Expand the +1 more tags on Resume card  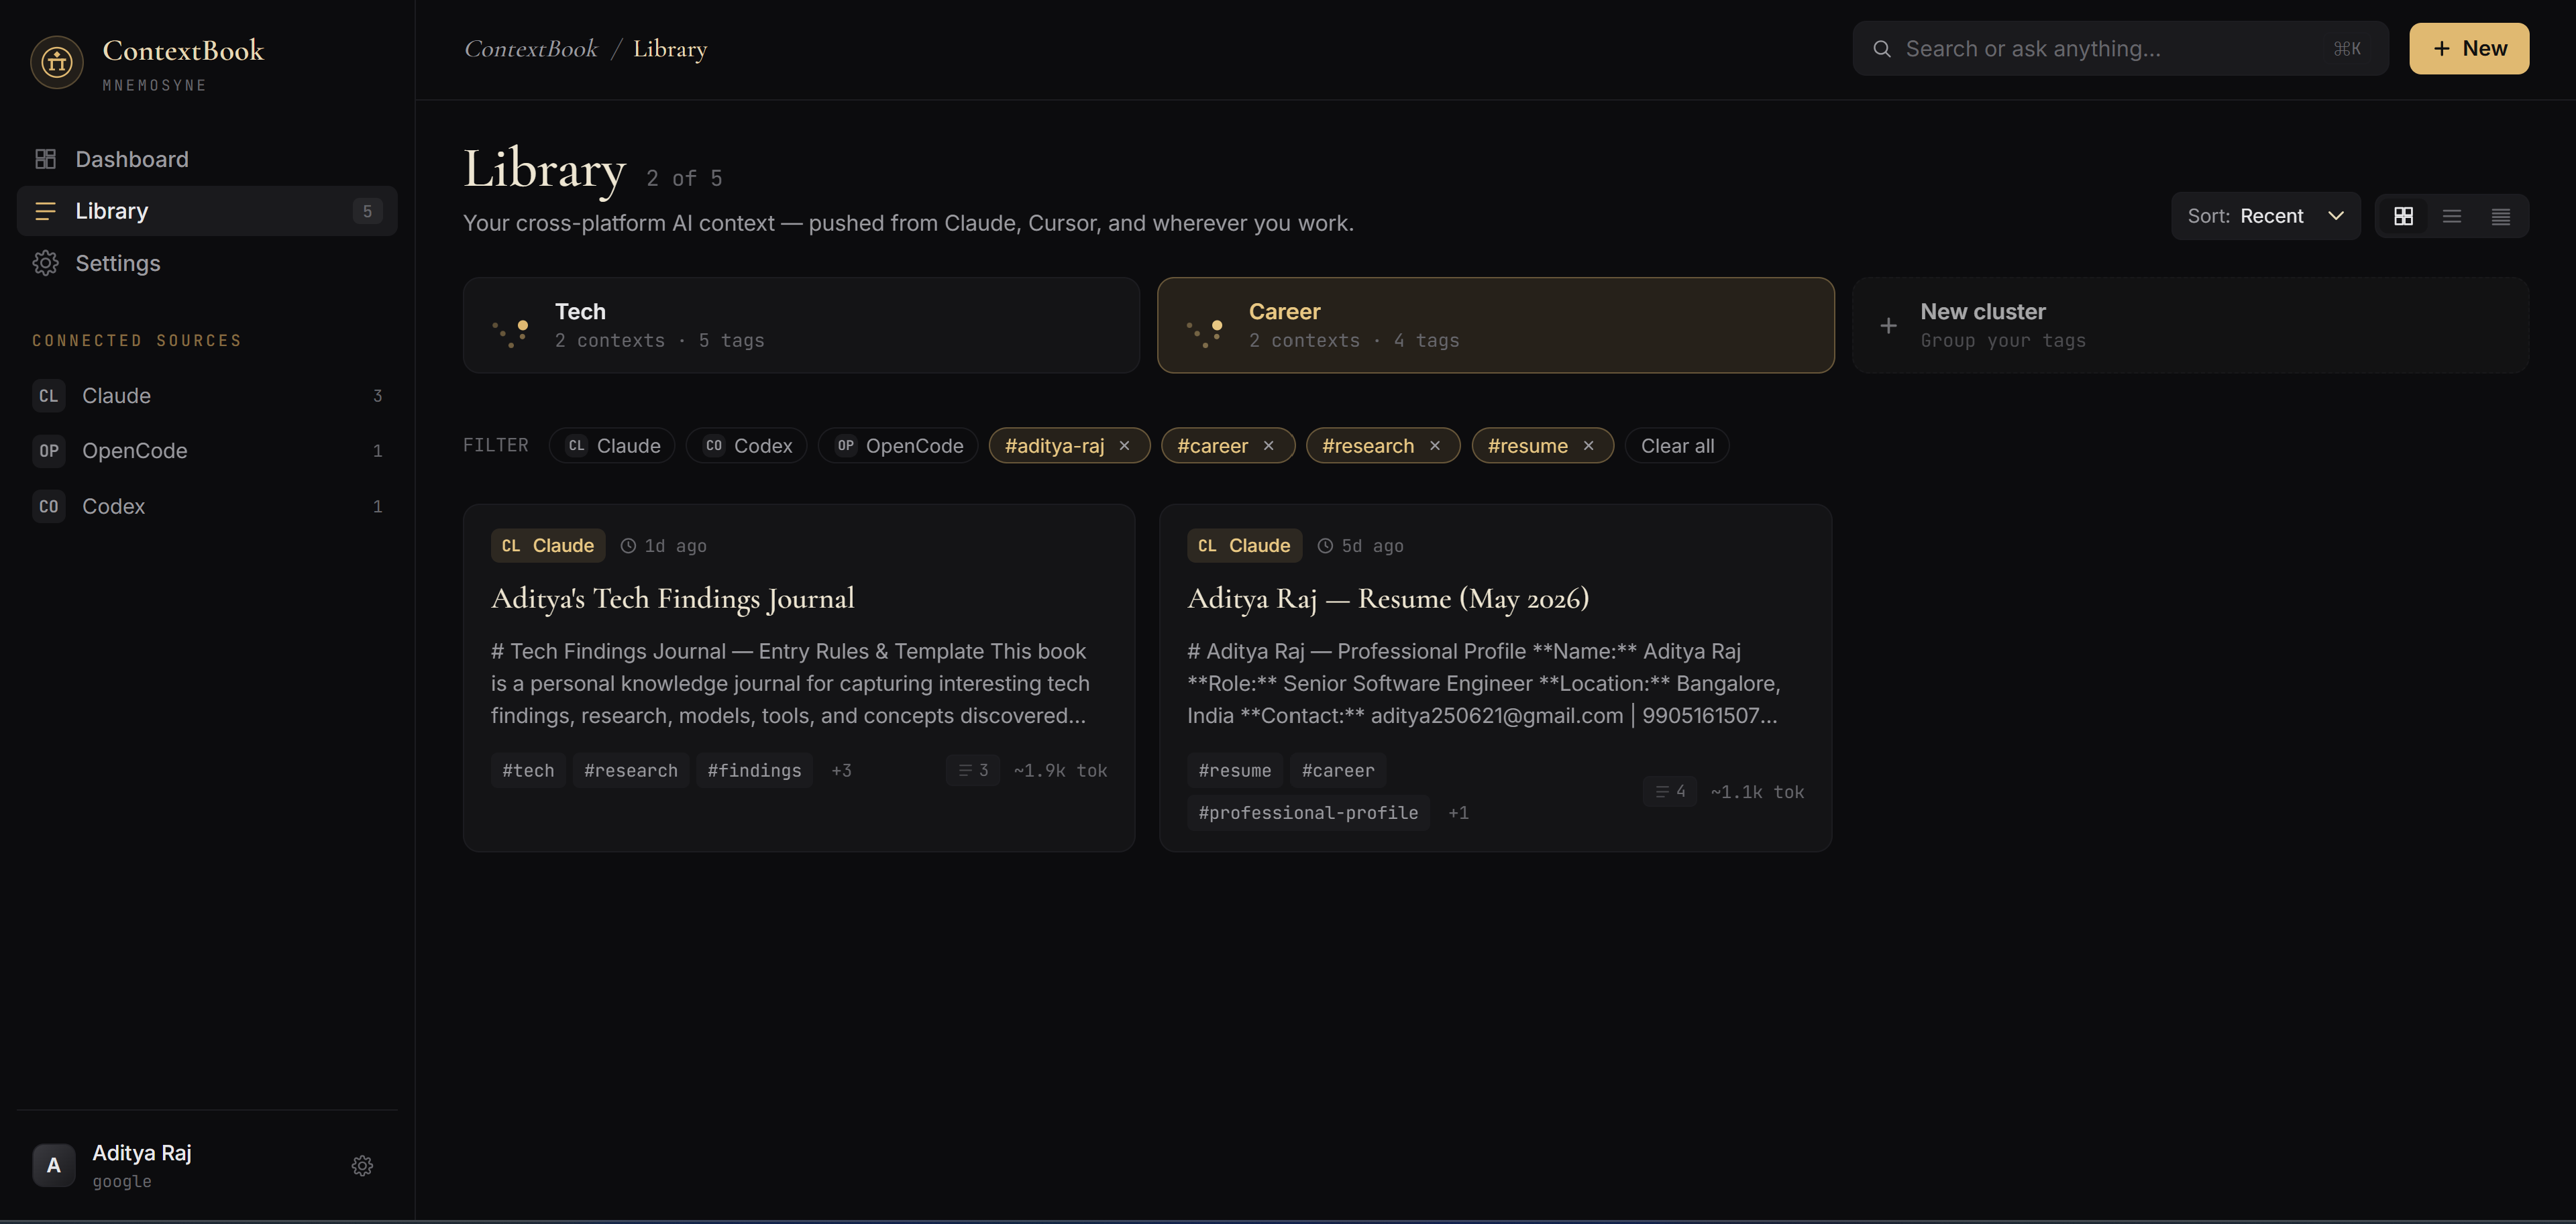1458,813
